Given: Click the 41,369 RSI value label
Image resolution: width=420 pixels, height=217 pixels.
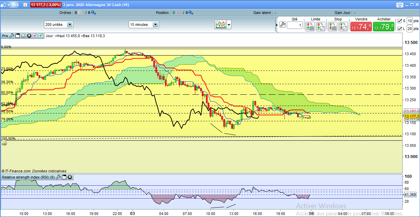Looking at the screenshot, I should (x=409, y=195).
